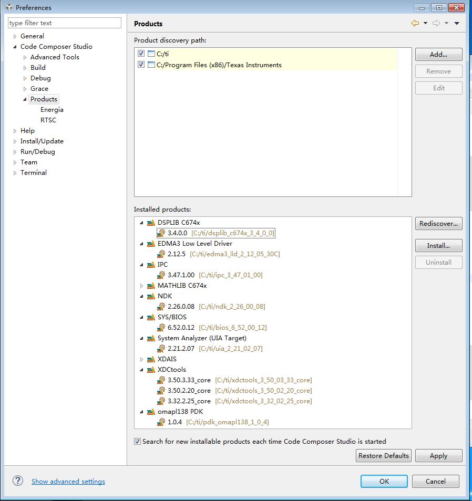Click the XDCtools product icon
472x501 pixels.
pos(151,370)
